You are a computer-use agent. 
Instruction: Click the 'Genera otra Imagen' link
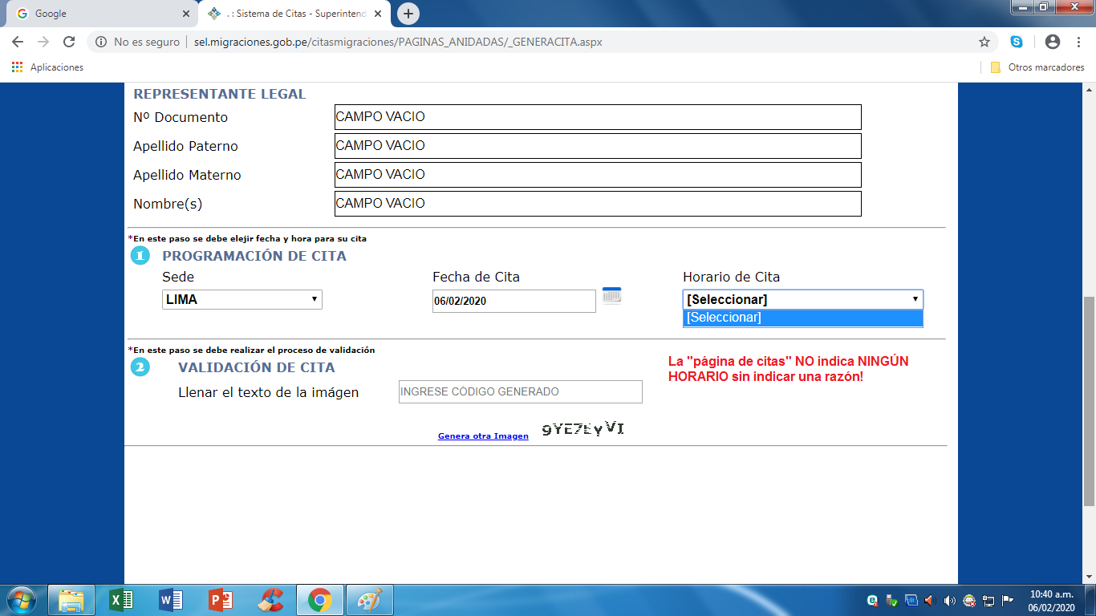483,436
